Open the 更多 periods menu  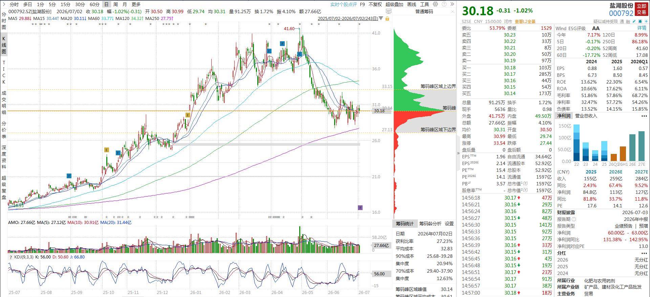[x=136, y=4]
